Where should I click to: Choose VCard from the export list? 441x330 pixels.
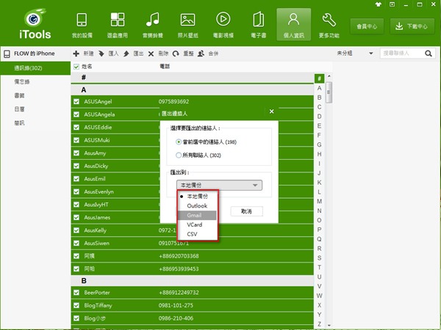[197, 225]
